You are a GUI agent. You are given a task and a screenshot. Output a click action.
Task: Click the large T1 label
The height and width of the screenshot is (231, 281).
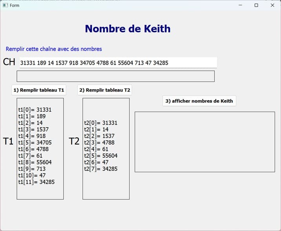[8, 141]
